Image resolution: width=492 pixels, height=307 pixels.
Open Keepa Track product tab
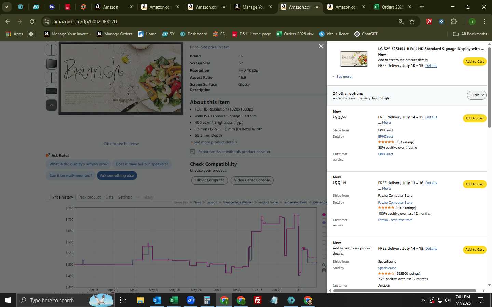tap(89, 197)
